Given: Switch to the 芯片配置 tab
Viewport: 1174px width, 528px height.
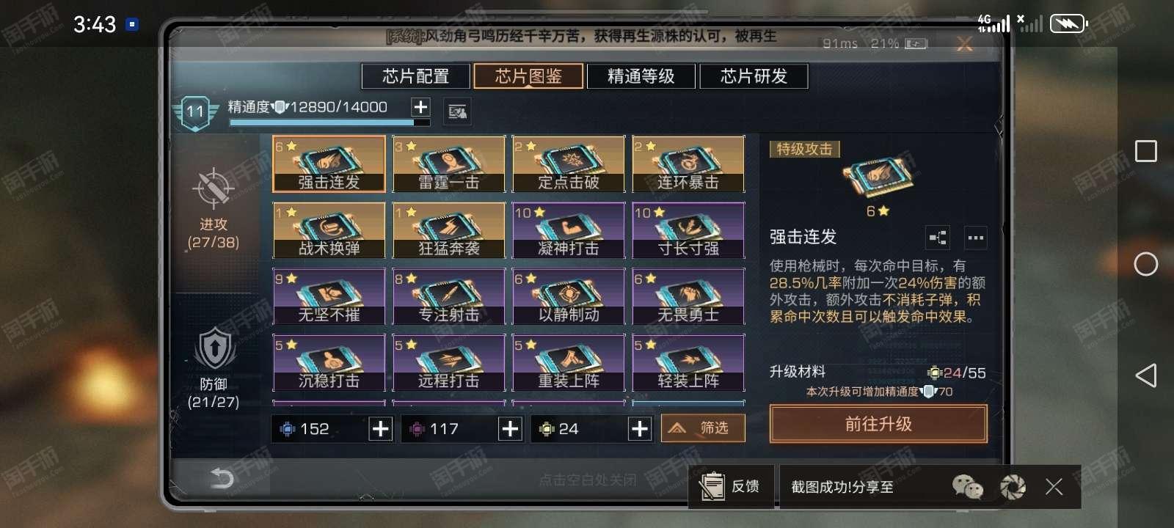Looking at the screenshot, I should coord(415,76).
